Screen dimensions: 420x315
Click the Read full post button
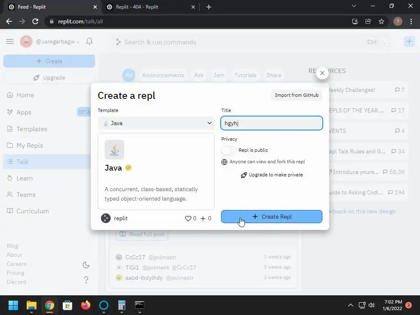pos(142,234)
